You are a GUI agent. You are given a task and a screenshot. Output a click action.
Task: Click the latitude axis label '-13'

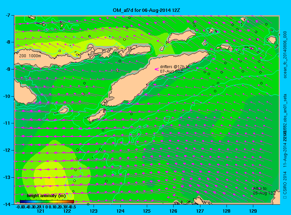pyautogui.click(x=7, y=177)
